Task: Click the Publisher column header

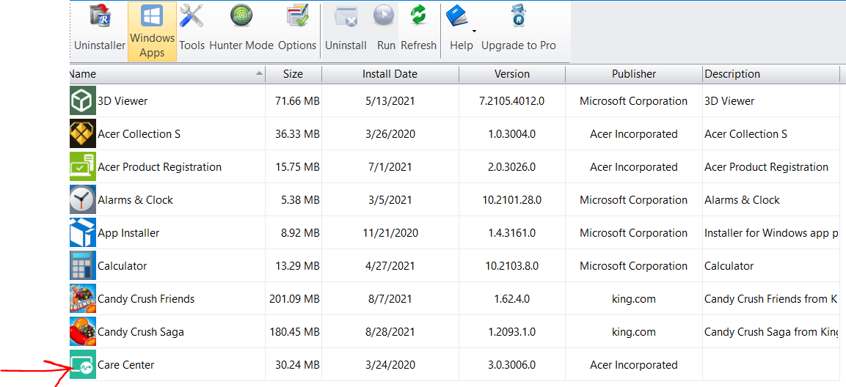Action: (634, 74)
